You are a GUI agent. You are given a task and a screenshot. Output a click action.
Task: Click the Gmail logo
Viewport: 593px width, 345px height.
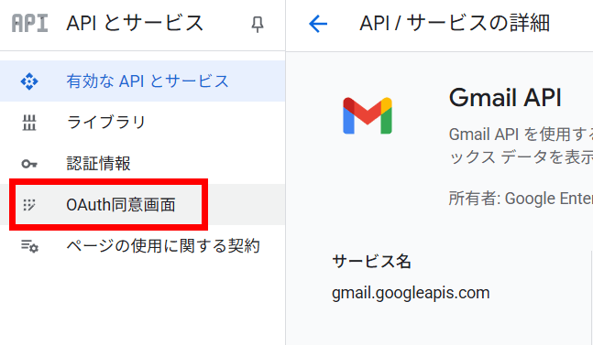pyautogui.click(x=368, y=115)
